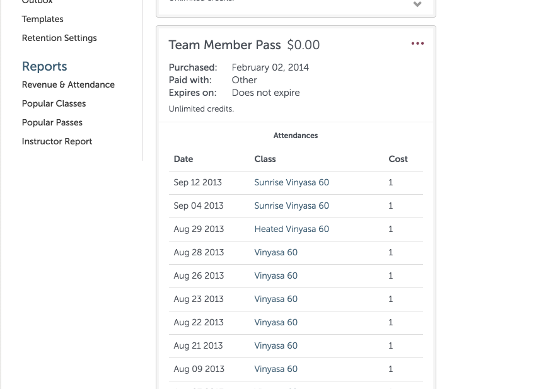Image resolution: width=546 pixels, height=389 pixels.
Task: Click the Attendances table heading
Action: pos(295,136)
